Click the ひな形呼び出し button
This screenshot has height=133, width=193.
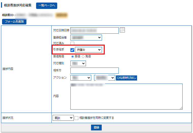pos(126,77)
